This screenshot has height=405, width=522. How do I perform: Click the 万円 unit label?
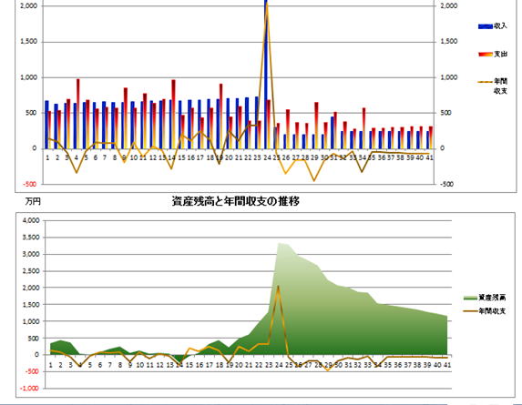(x=33, y=201)
